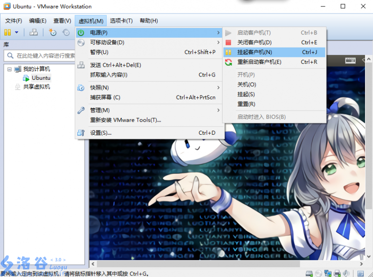This screenshot has height=277, width=373.
Task: Click the revert snapshot toolbar icon
Action: coord(66,32)
